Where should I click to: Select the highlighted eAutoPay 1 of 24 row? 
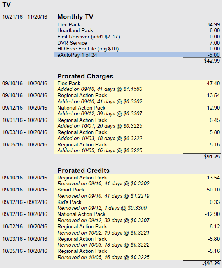click(x=138, y=55)
